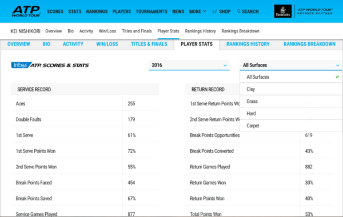Image resolution: width=343 pixels, height=217 pixels.
Task: Switch to the WIN/LOSS tab
Action: [x=107, y=44]
